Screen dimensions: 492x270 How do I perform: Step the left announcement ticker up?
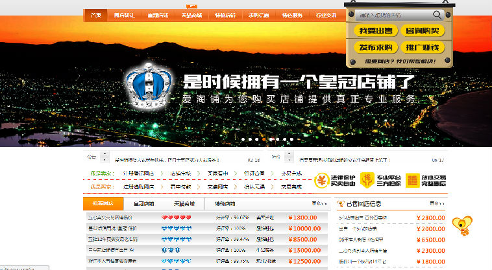click(105, 154)
